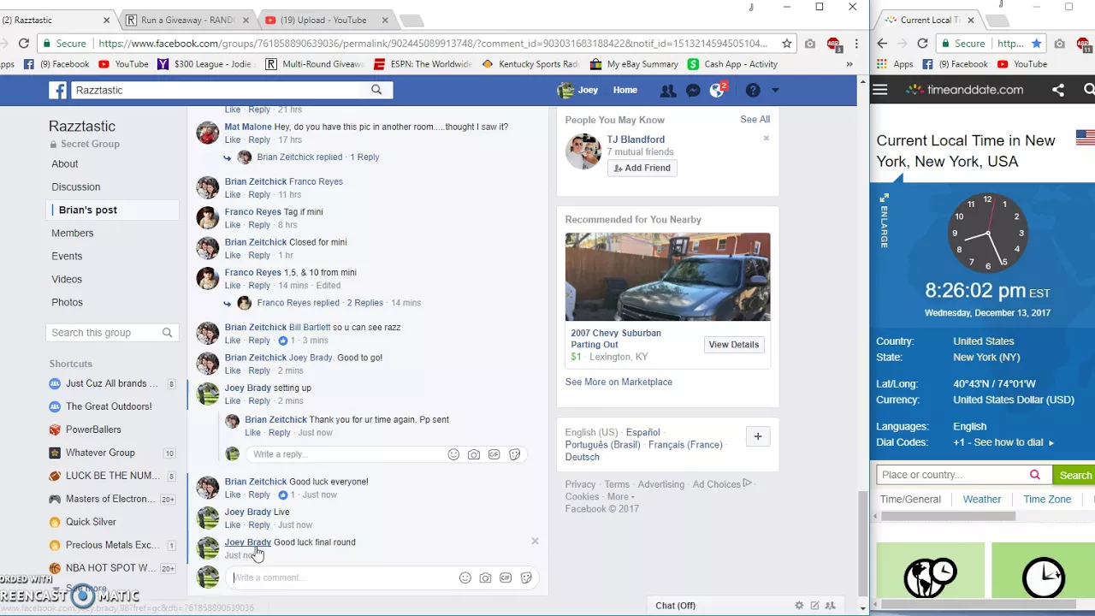Open timeanddate.com hamburger menu

point(880,89)
